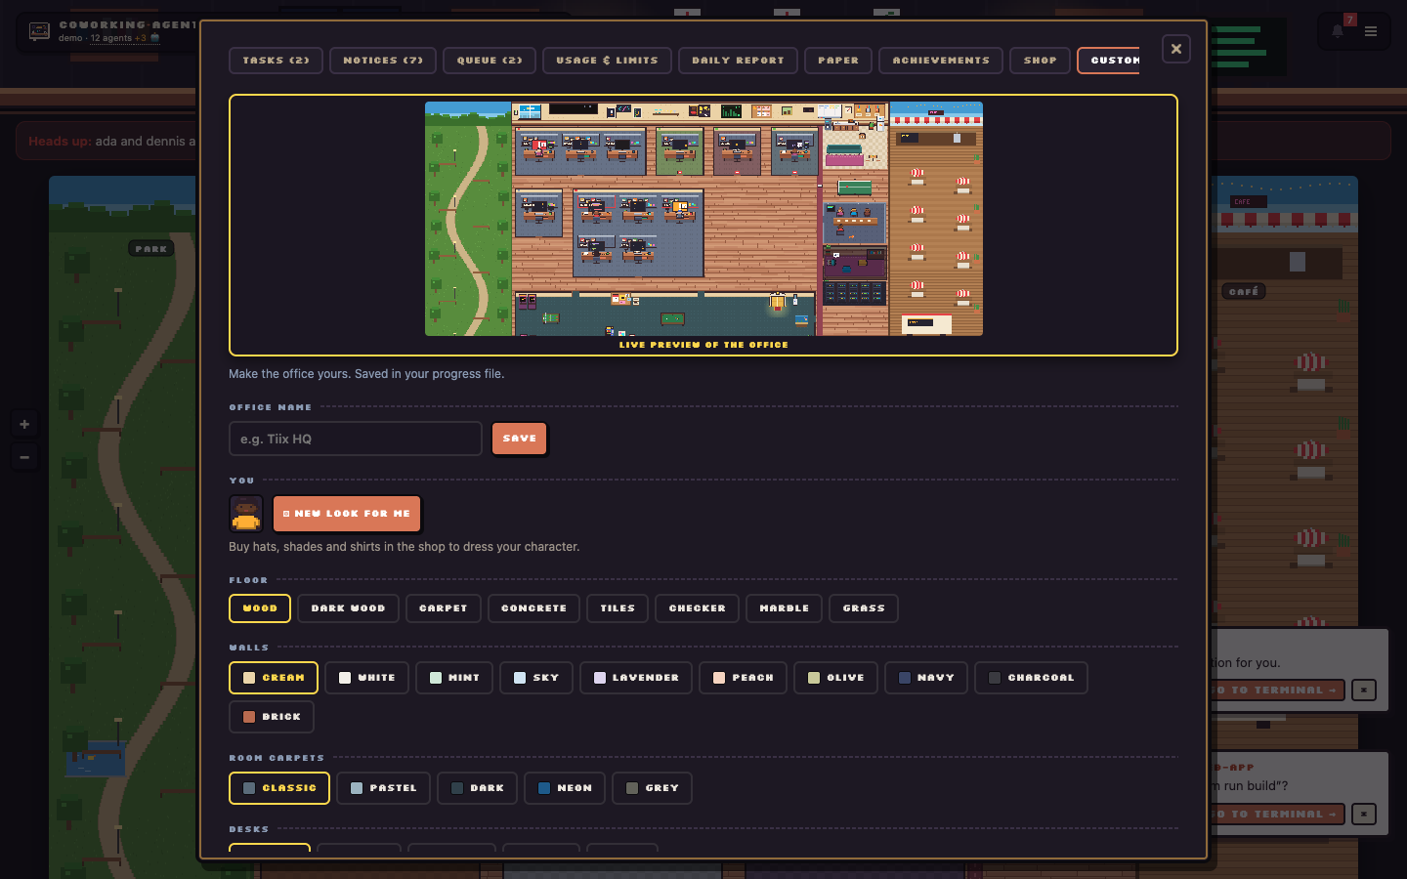Select Grass floor option

tap(864, 608)
